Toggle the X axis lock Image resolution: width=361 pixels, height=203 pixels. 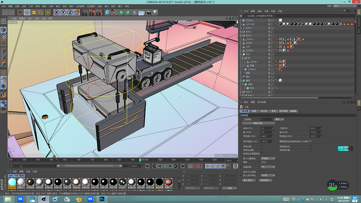coord(56,12)
